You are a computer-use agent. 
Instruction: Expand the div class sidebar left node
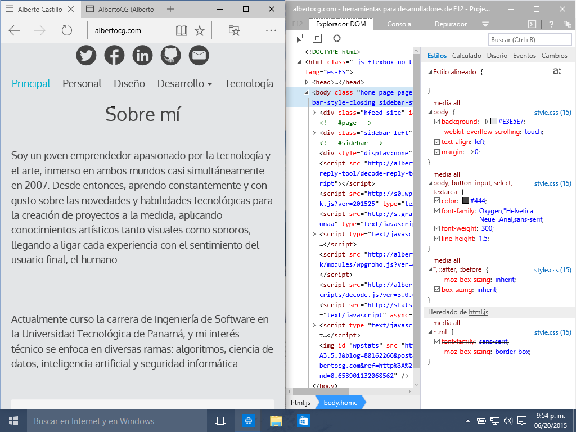coord(314,133)
